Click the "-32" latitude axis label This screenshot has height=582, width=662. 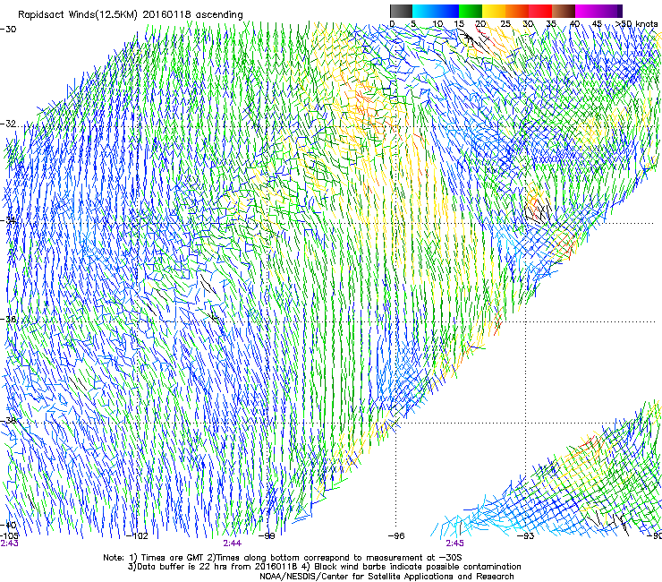click(8, 124)
